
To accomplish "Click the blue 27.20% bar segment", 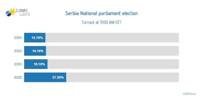I will point(45,77).
